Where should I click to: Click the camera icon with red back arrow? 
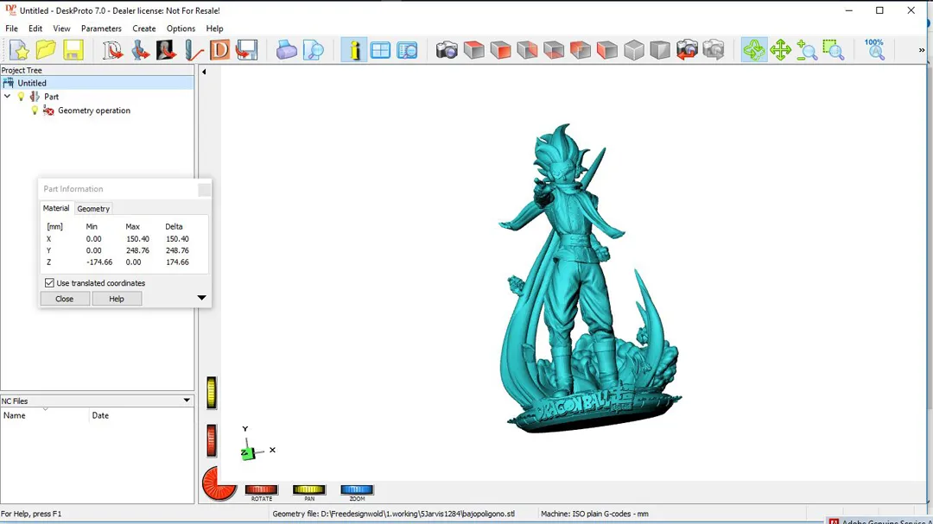687,50
